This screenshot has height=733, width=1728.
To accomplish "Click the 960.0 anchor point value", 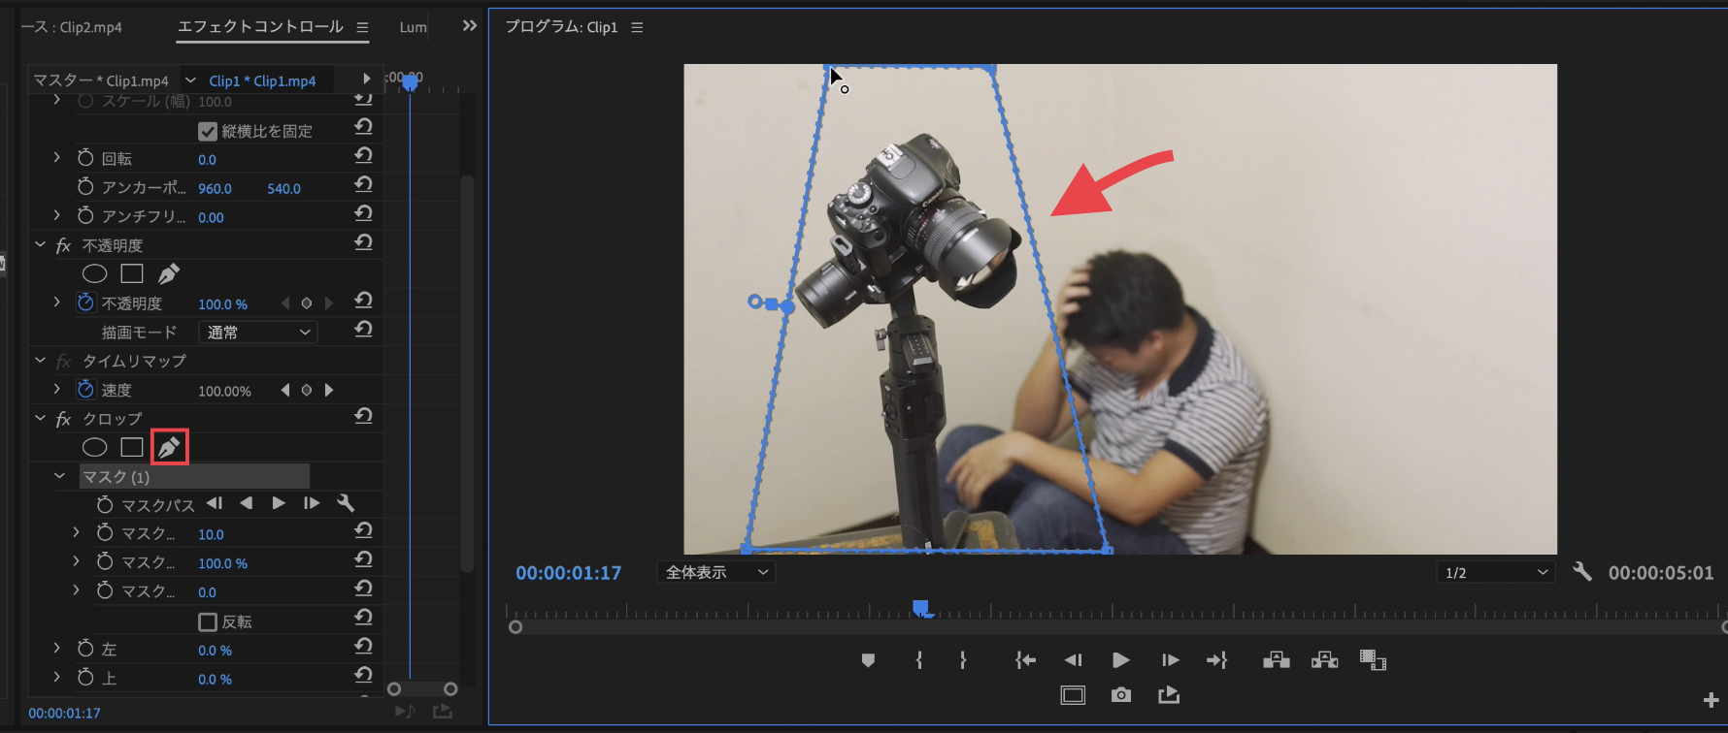I will point(215,188).
